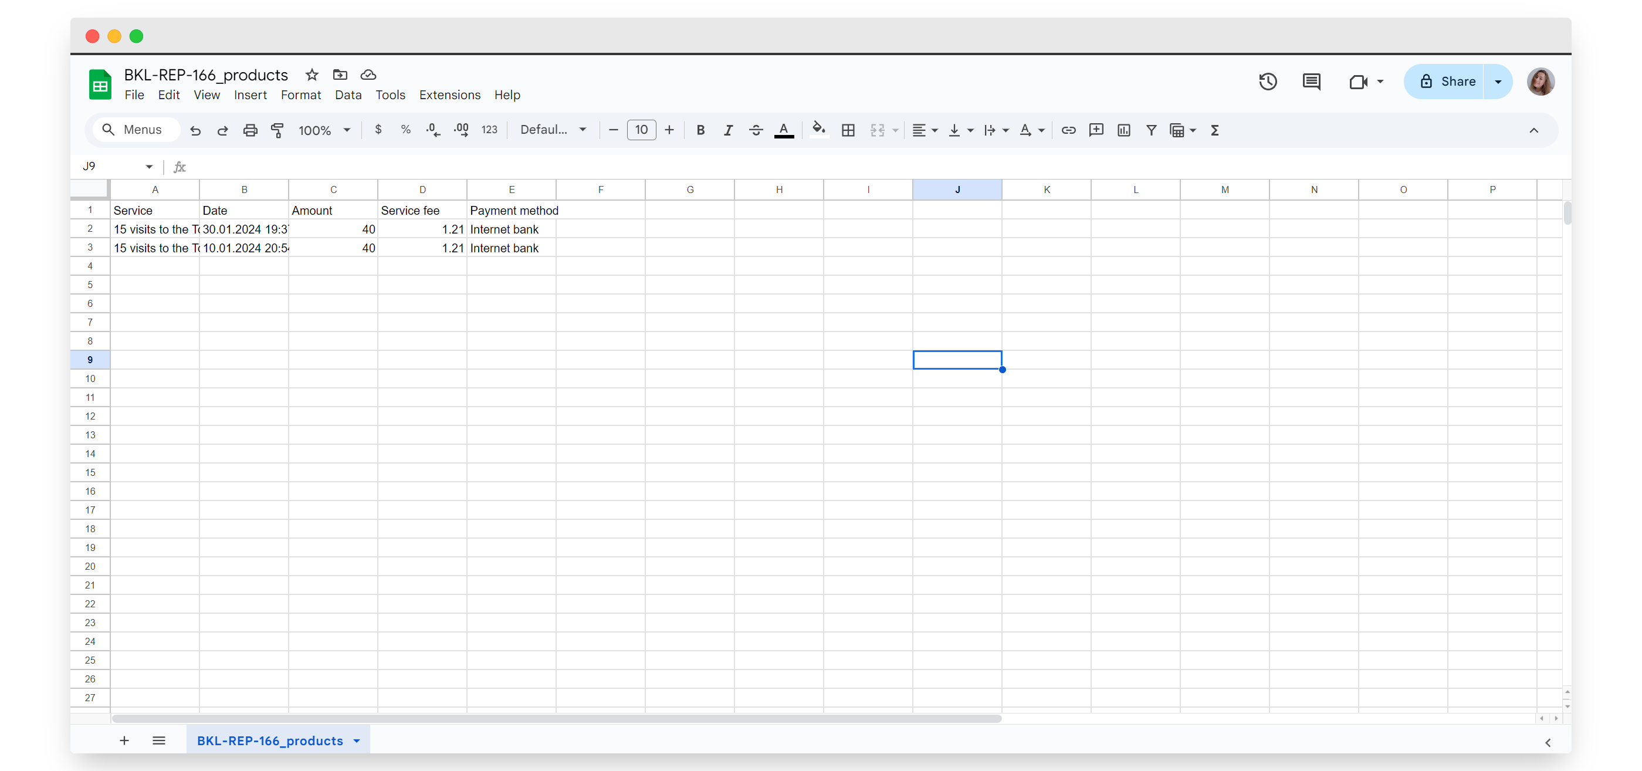Screen dimensions: 1642x771
Task: Open the fill color picker
Action: tap(818, 130)
